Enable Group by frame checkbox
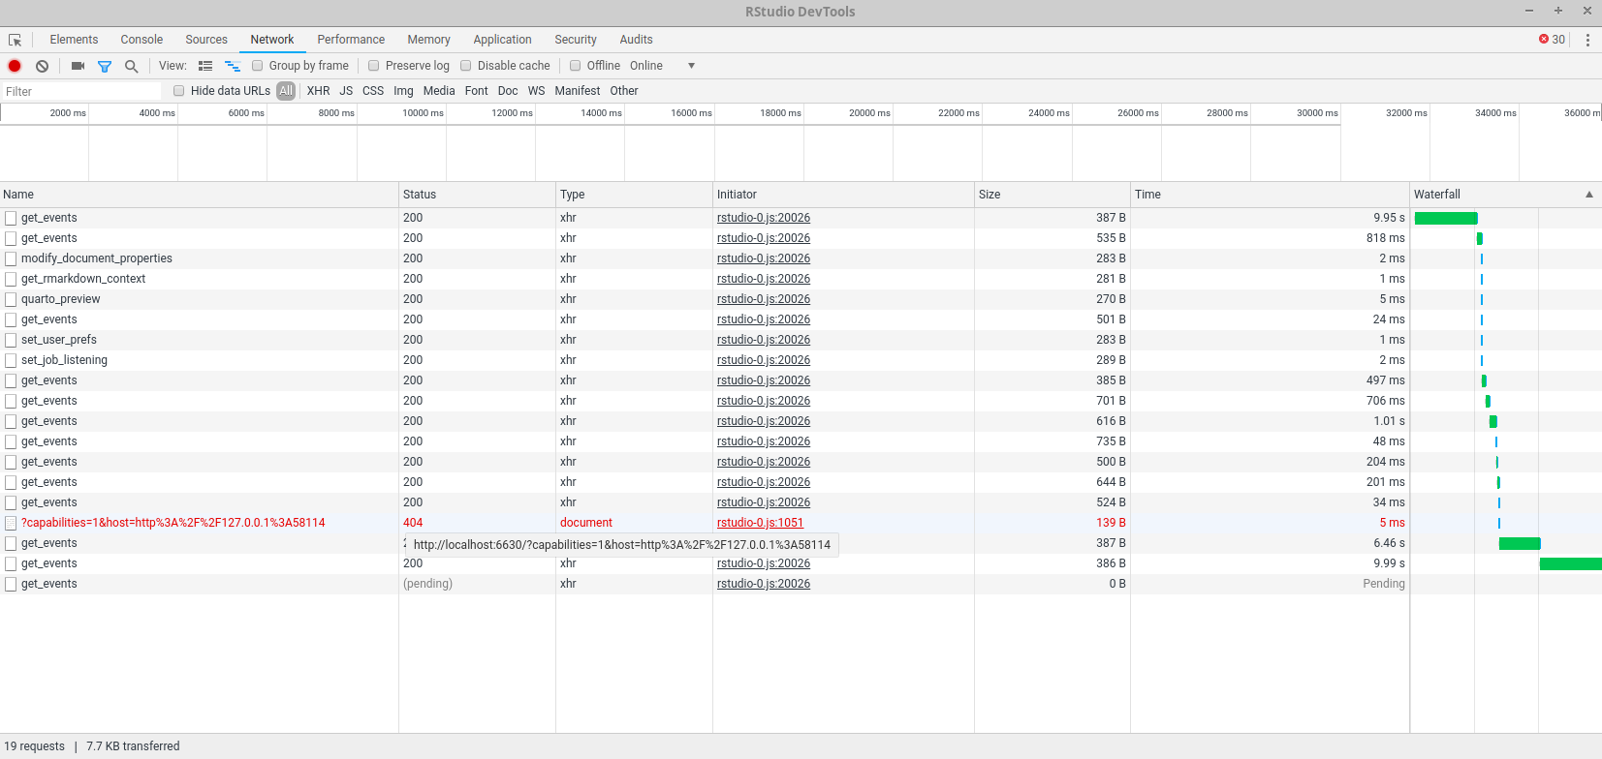 [258, 66]
